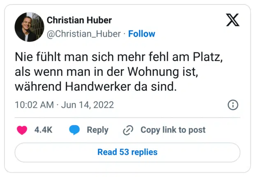Click the X logo icon
Image resolution: width=255 pixels, height=177 pixels.
[233, 20]
